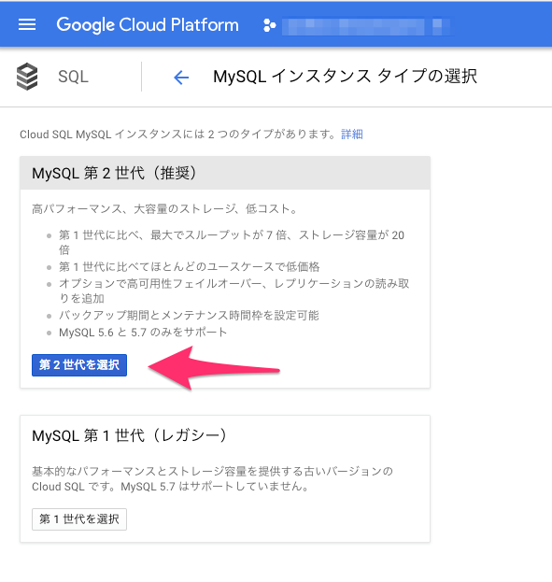Image resolution: width=552 pixels, height=582 pixels.
Task: Go back using the blue arrow
Action: (181, 78)
